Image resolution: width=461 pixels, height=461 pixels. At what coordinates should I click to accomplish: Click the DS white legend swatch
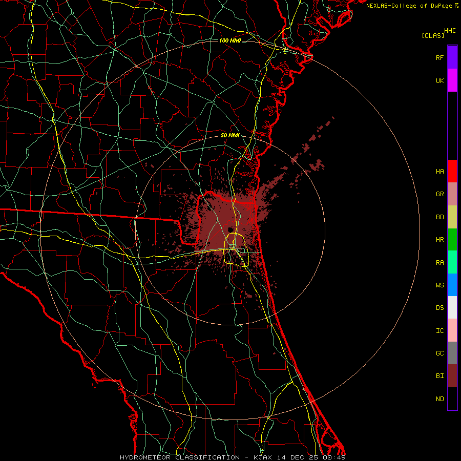[x=452, y=307]
